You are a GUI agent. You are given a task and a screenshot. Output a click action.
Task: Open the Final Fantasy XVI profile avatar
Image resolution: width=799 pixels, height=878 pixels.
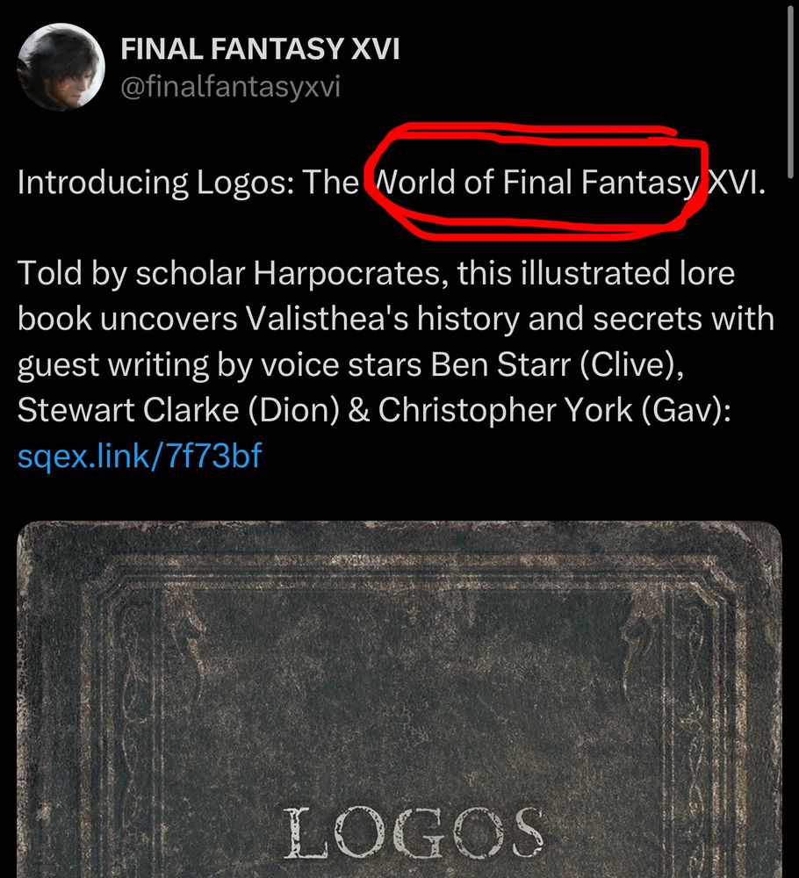tap(61, 67)
